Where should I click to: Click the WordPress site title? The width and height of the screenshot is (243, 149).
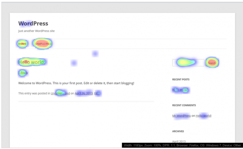[x=33, y=23]
